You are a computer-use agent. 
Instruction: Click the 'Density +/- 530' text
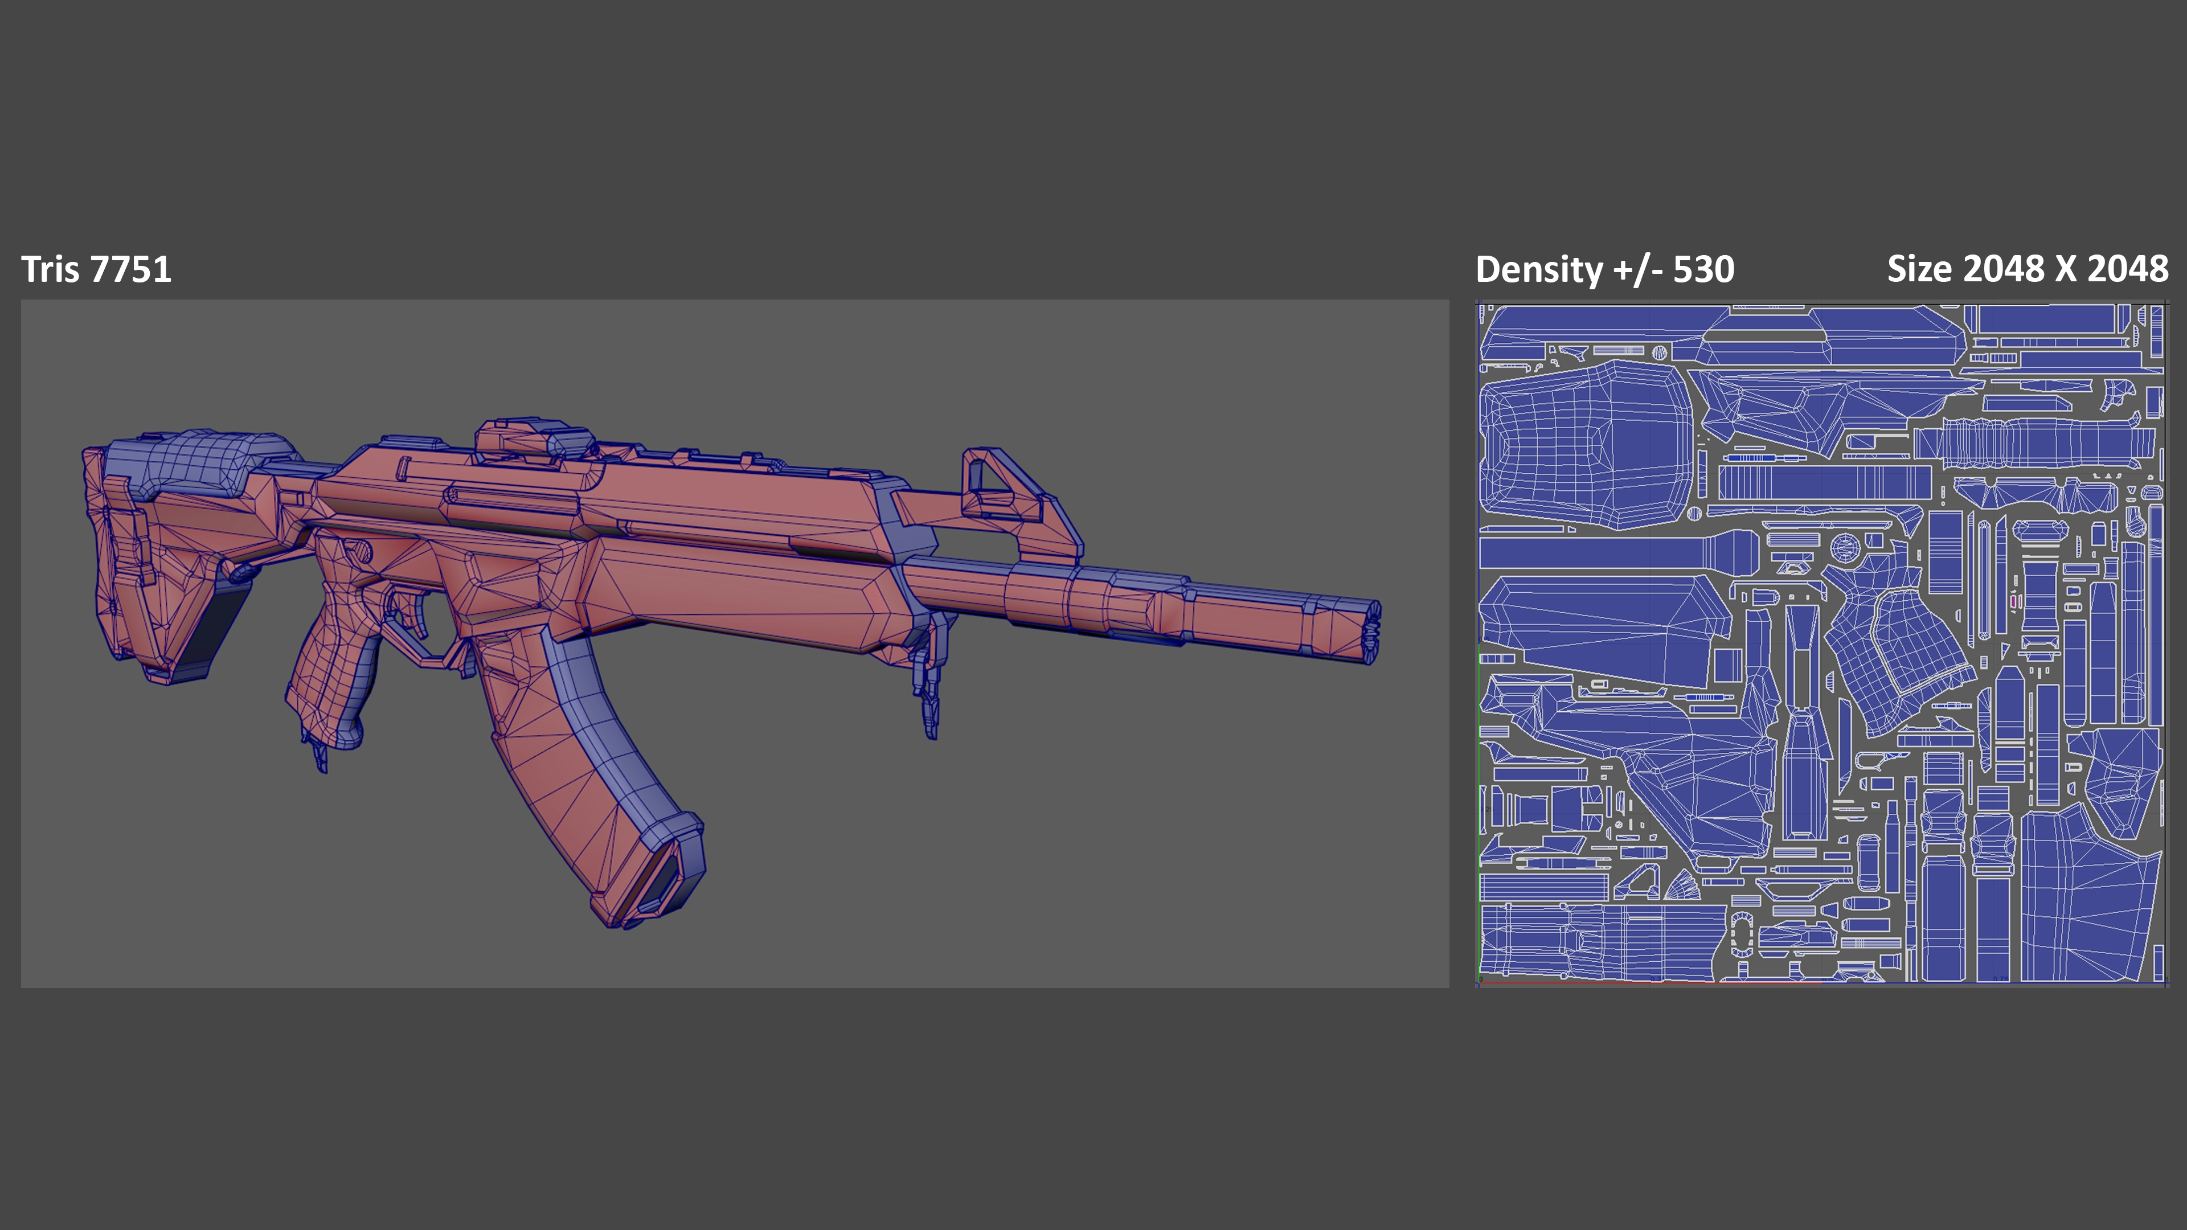(x=1604, y=269)
